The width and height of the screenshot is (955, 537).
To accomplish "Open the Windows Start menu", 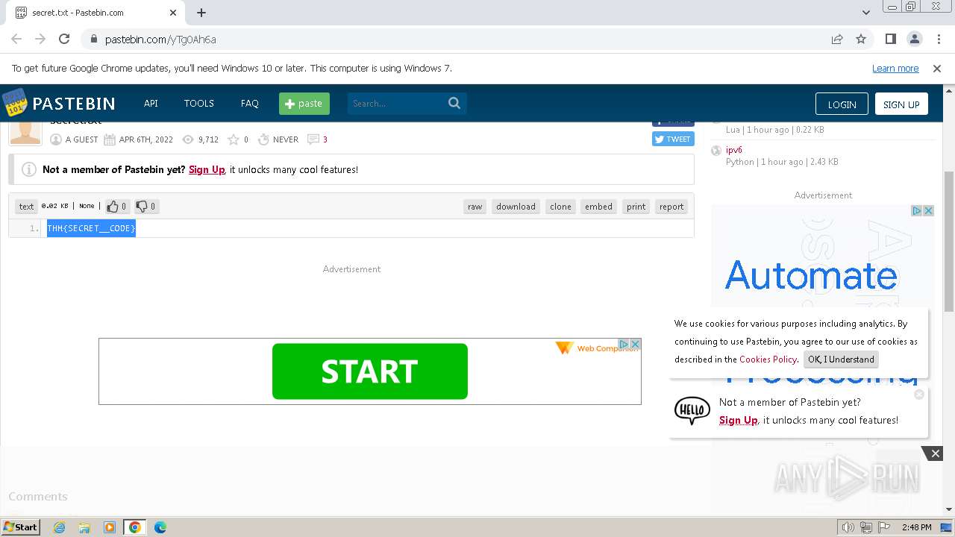I will coord(20,527).
